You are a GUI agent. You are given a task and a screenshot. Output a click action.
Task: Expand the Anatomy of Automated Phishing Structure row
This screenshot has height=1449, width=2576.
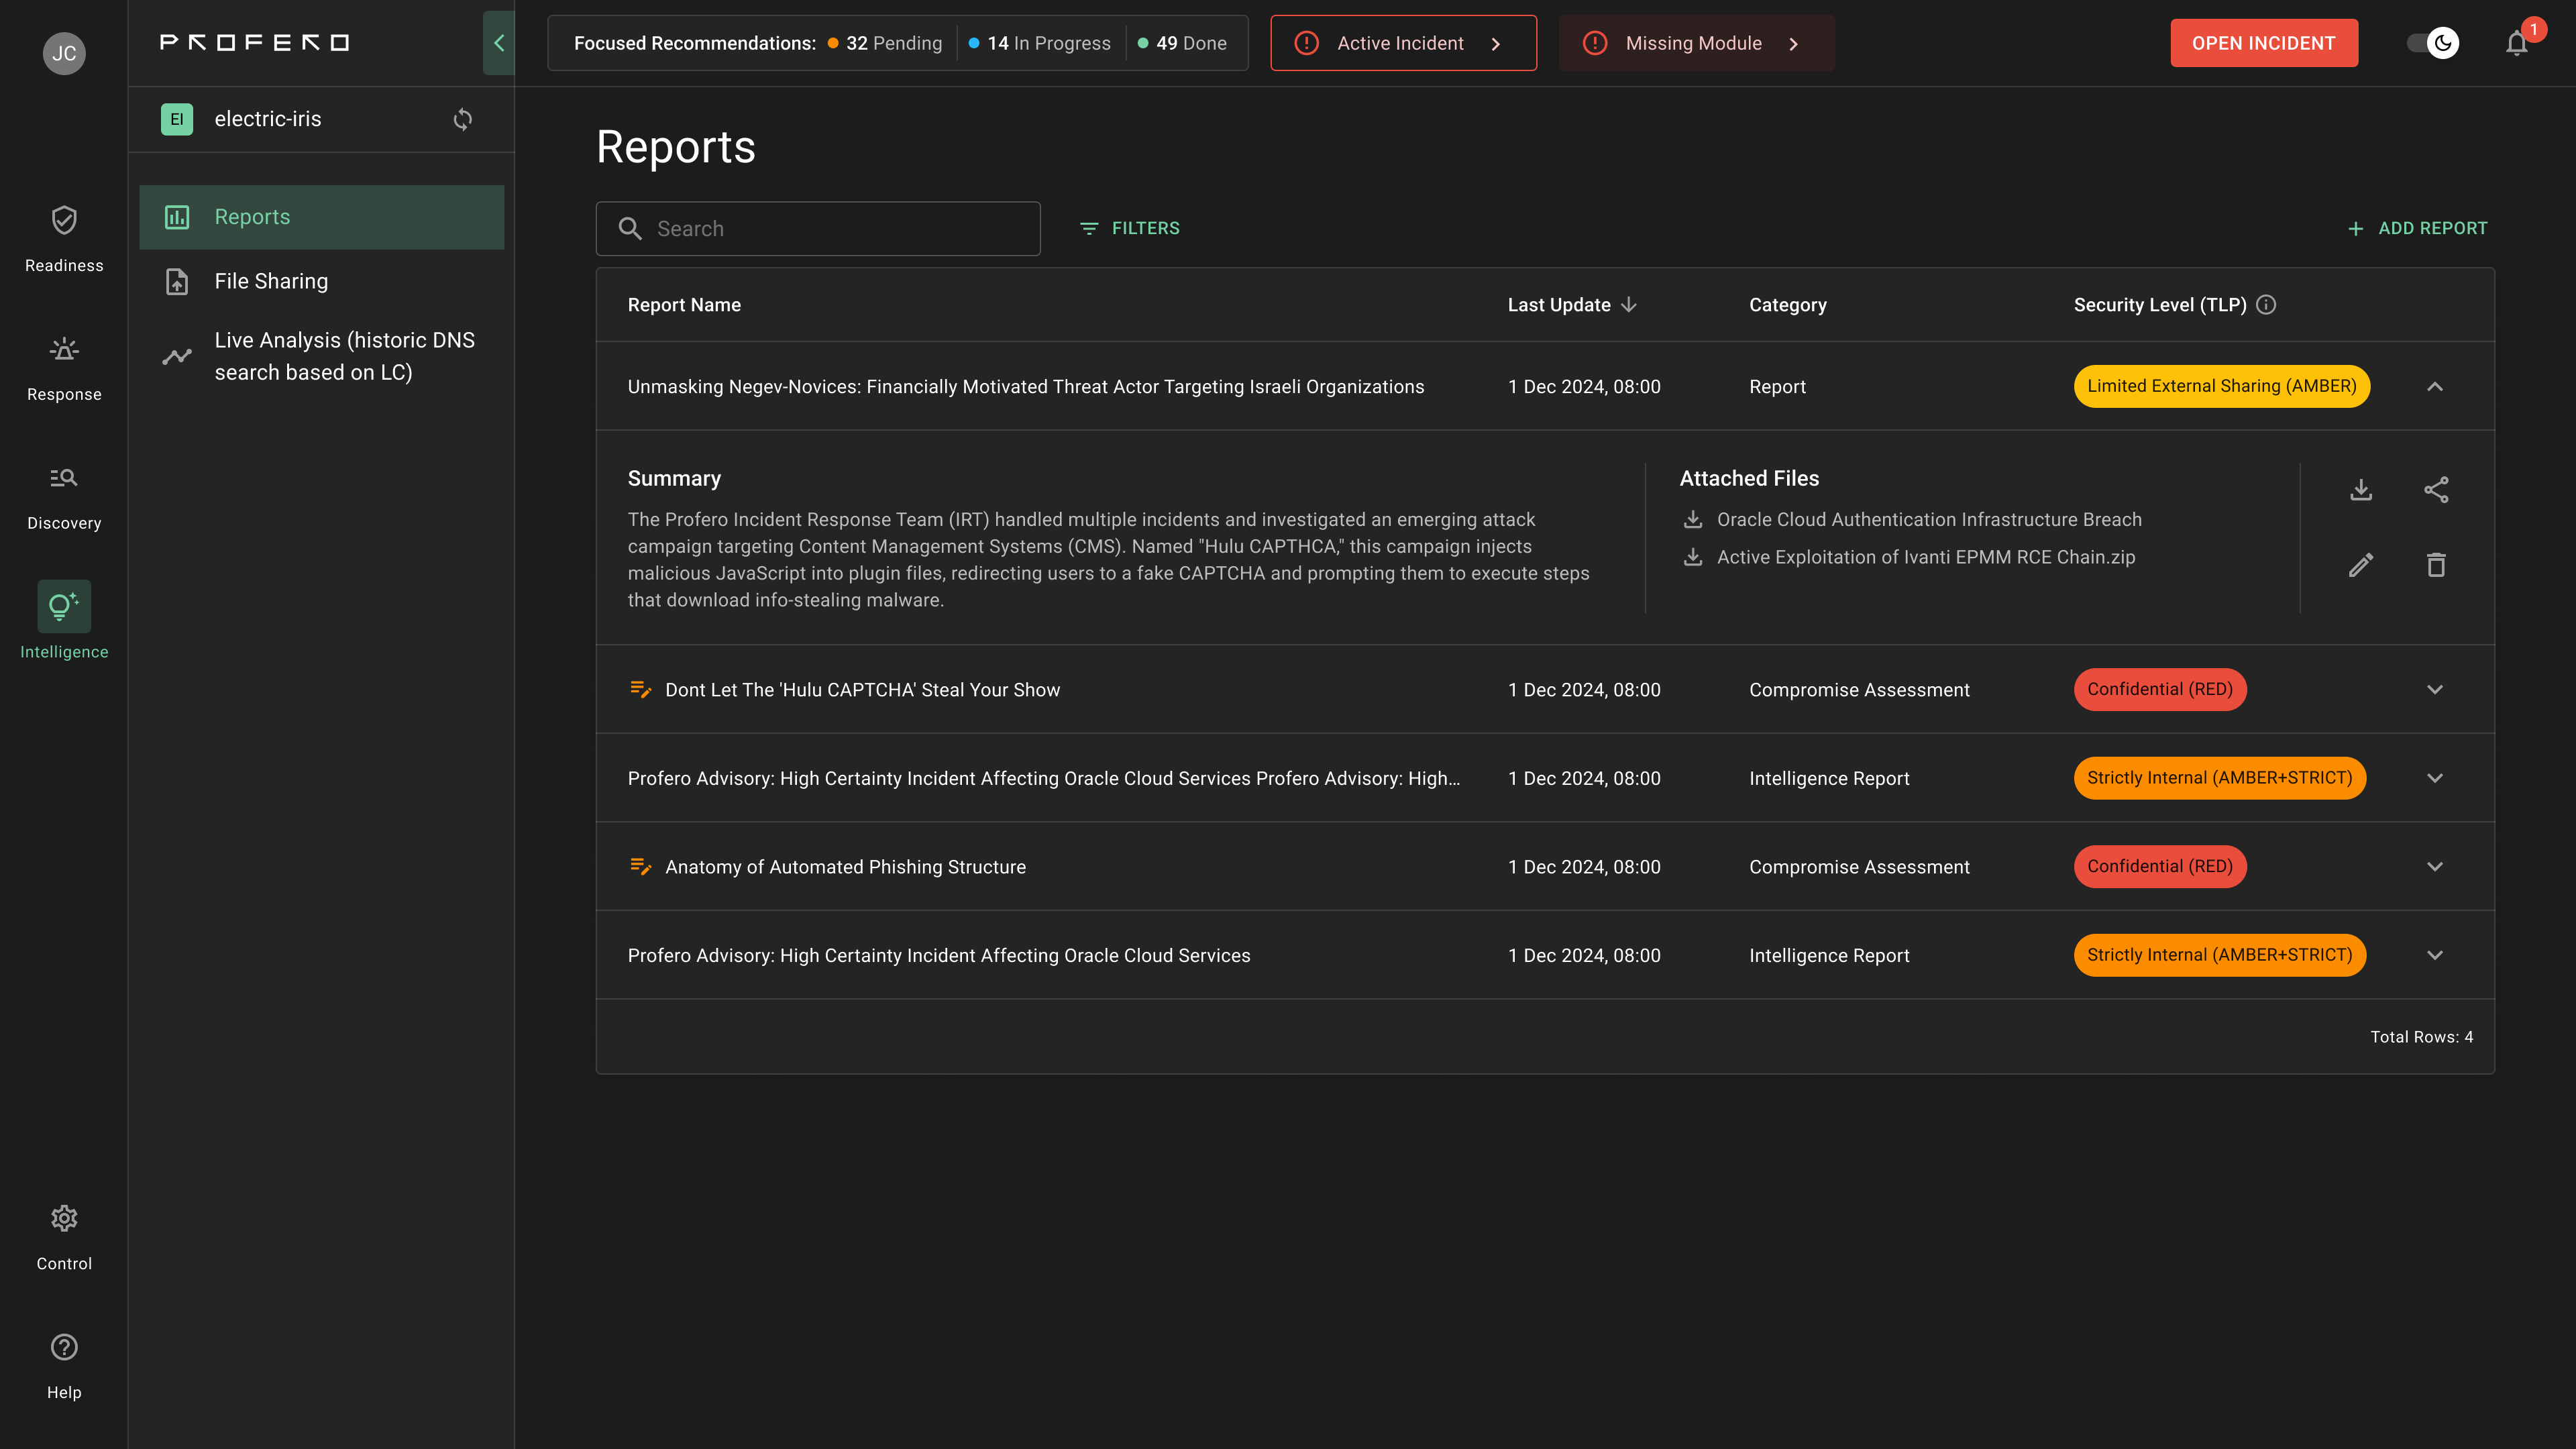2435,867
